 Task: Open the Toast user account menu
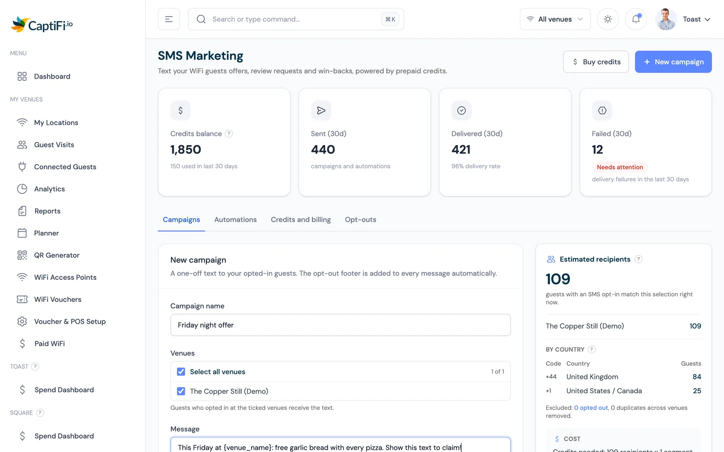click(x=683, y=19)
